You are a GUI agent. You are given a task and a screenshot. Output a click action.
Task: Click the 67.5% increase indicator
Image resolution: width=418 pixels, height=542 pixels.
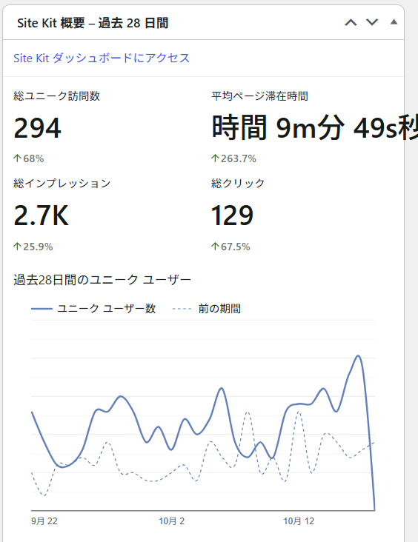(230, 247)
